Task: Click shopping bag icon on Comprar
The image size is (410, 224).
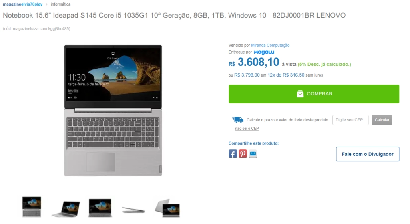Action: point(300,94)
